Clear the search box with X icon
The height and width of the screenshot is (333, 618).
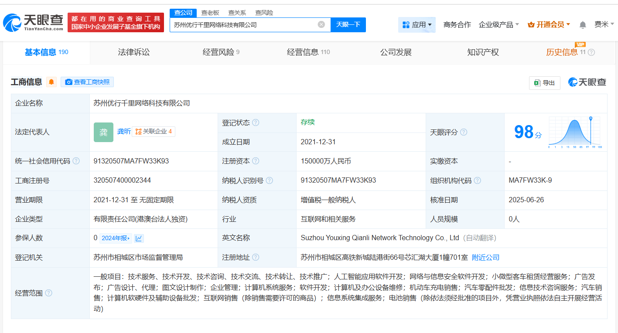(x=321, y=24)
